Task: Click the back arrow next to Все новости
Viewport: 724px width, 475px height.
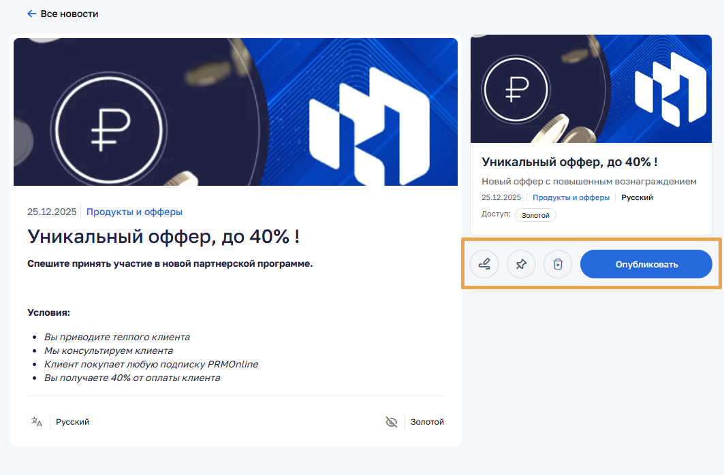Action: tap(31, 14)
